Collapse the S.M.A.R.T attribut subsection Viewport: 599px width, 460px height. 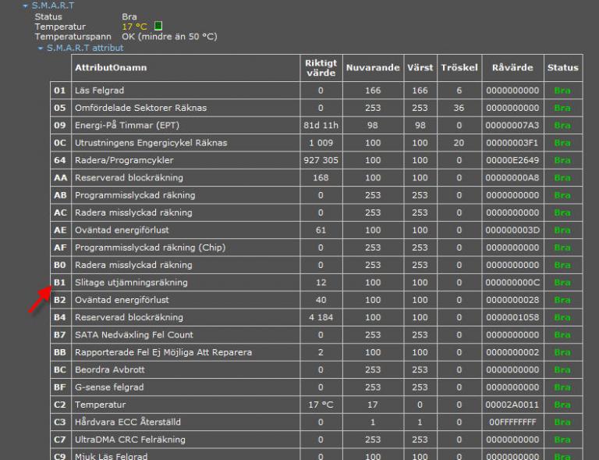tap(41, 48)
